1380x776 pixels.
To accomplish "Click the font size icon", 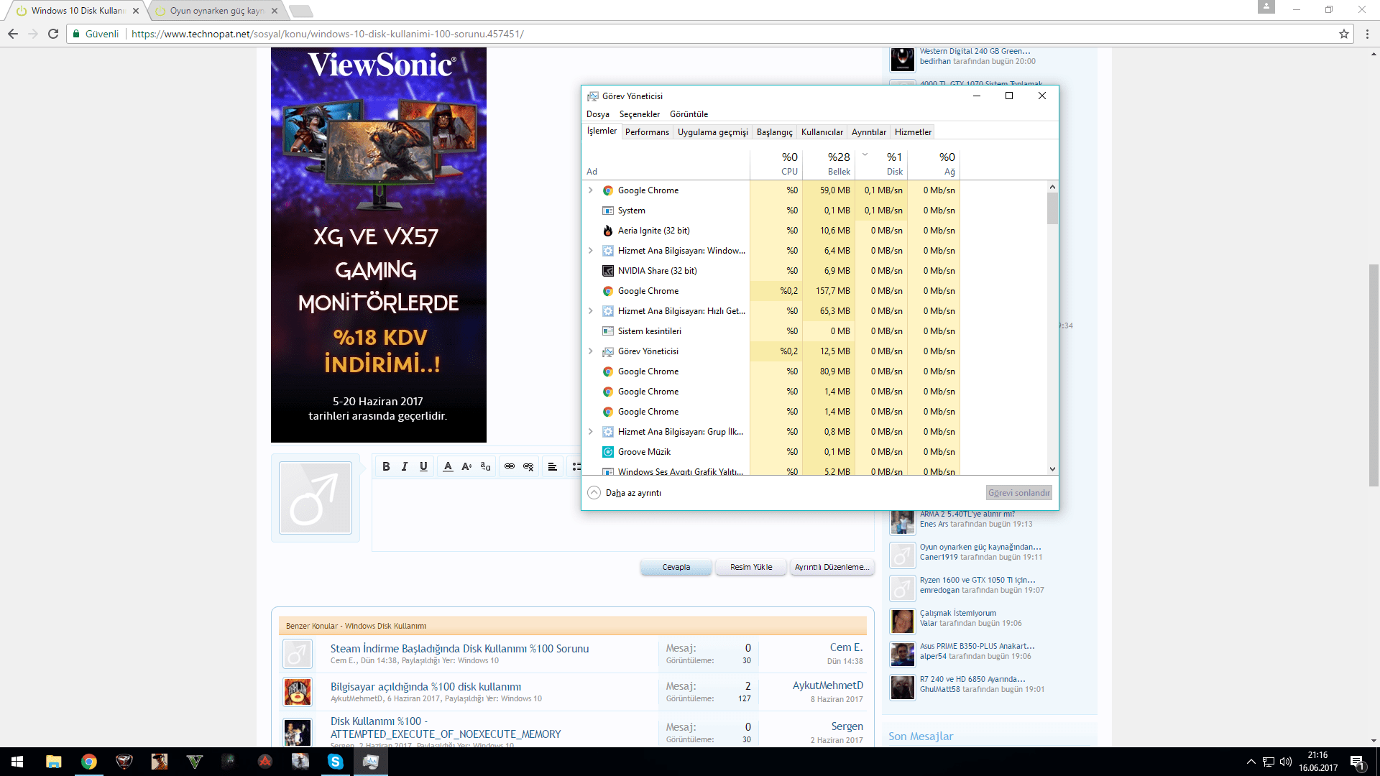I will [466, 467].
